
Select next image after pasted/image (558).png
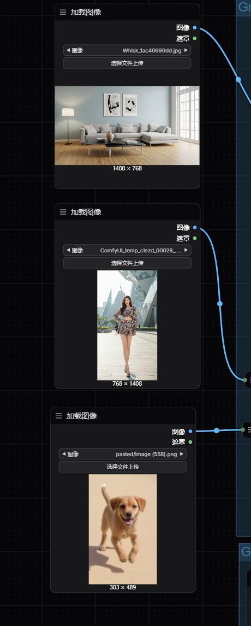pyautogui.click(x=182, y=454)
